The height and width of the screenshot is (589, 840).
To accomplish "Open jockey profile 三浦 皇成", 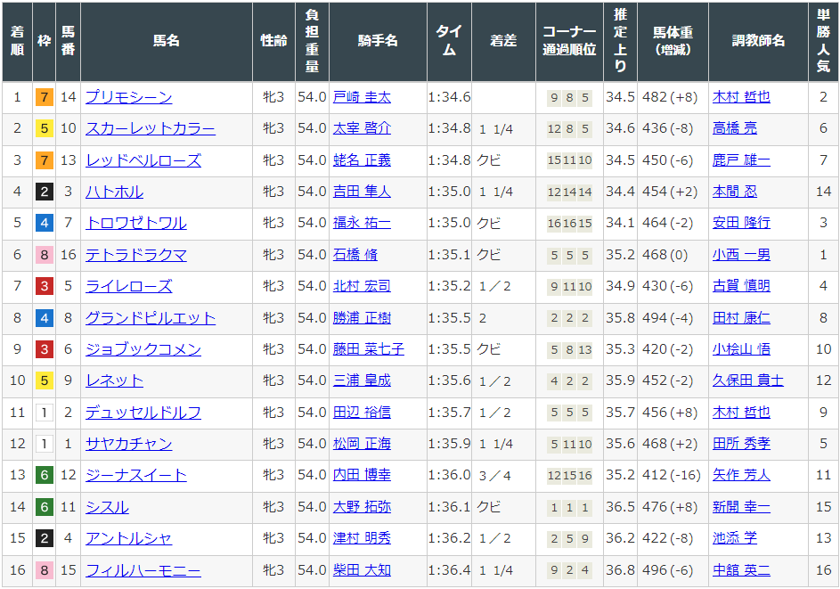I will pos(363,380).
